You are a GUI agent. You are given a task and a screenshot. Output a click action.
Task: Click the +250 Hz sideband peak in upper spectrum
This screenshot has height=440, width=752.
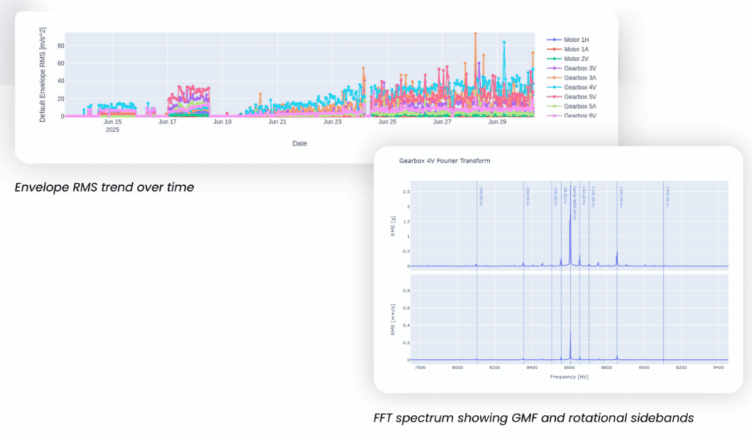617,254
